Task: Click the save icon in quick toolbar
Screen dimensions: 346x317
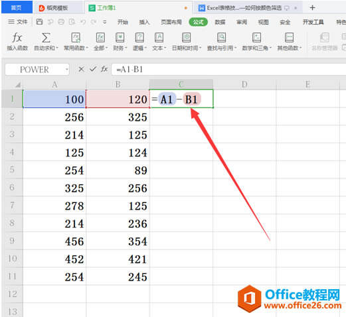Action: click(39, 22)
